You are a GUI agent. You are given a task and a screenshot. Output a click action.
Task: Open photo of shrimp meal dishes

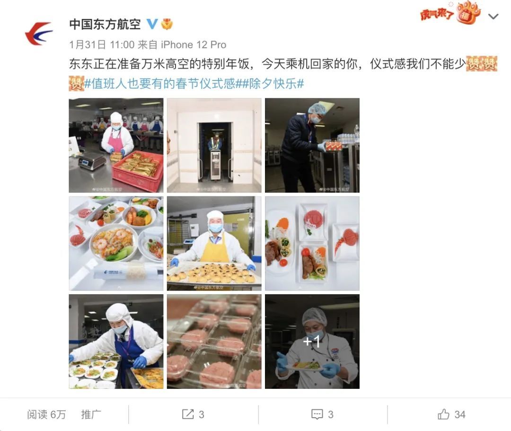(116, 243)
